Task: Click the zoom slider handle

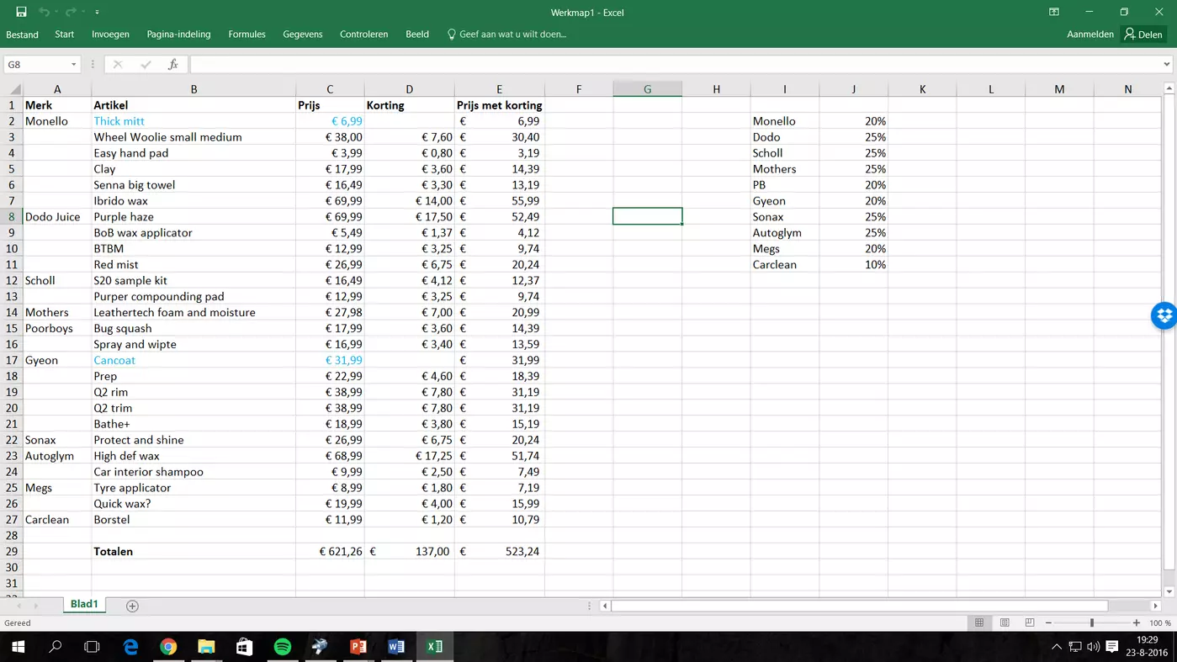Action: click(x=1092, y=622)
